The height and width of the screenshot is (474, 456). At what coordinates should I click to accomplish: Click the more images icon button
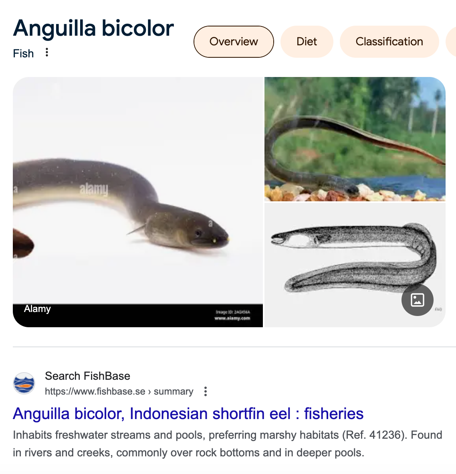pyautogui.click(x=418, y=300)
